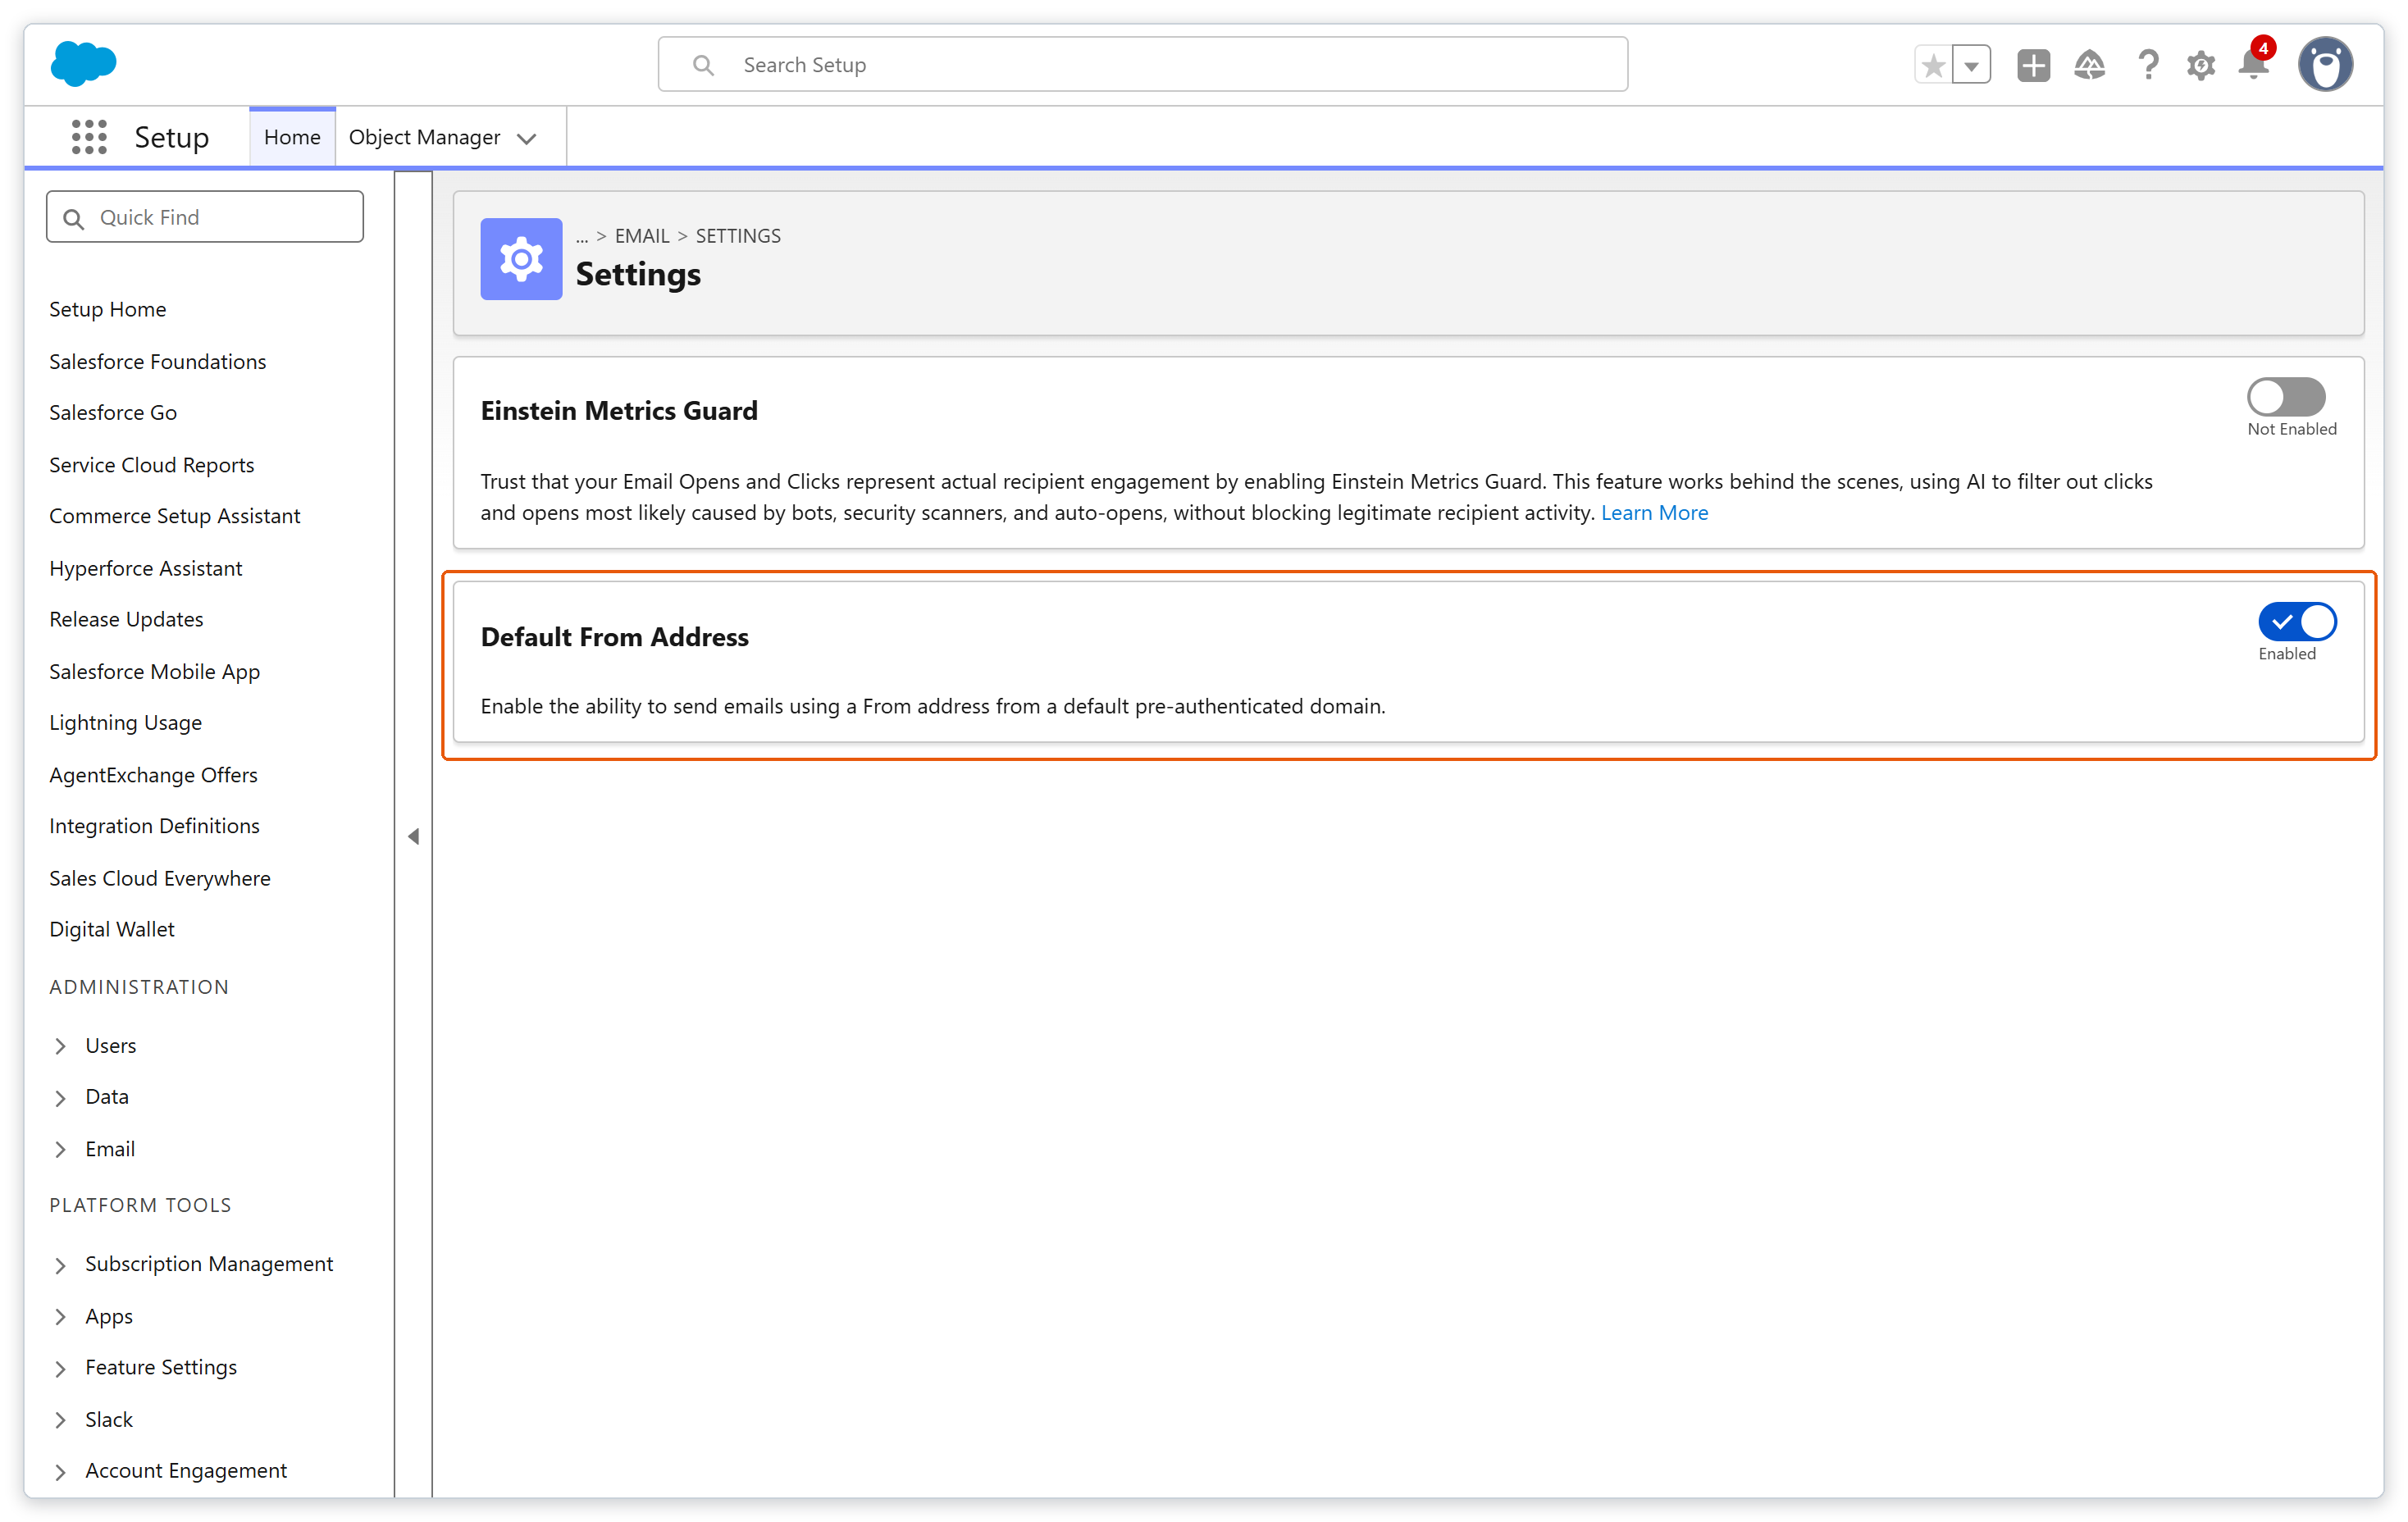Image resolution: width=2408 pixels, height=1522 pixels.
Task: Expand the Users section
Action: pos(60,1046)
